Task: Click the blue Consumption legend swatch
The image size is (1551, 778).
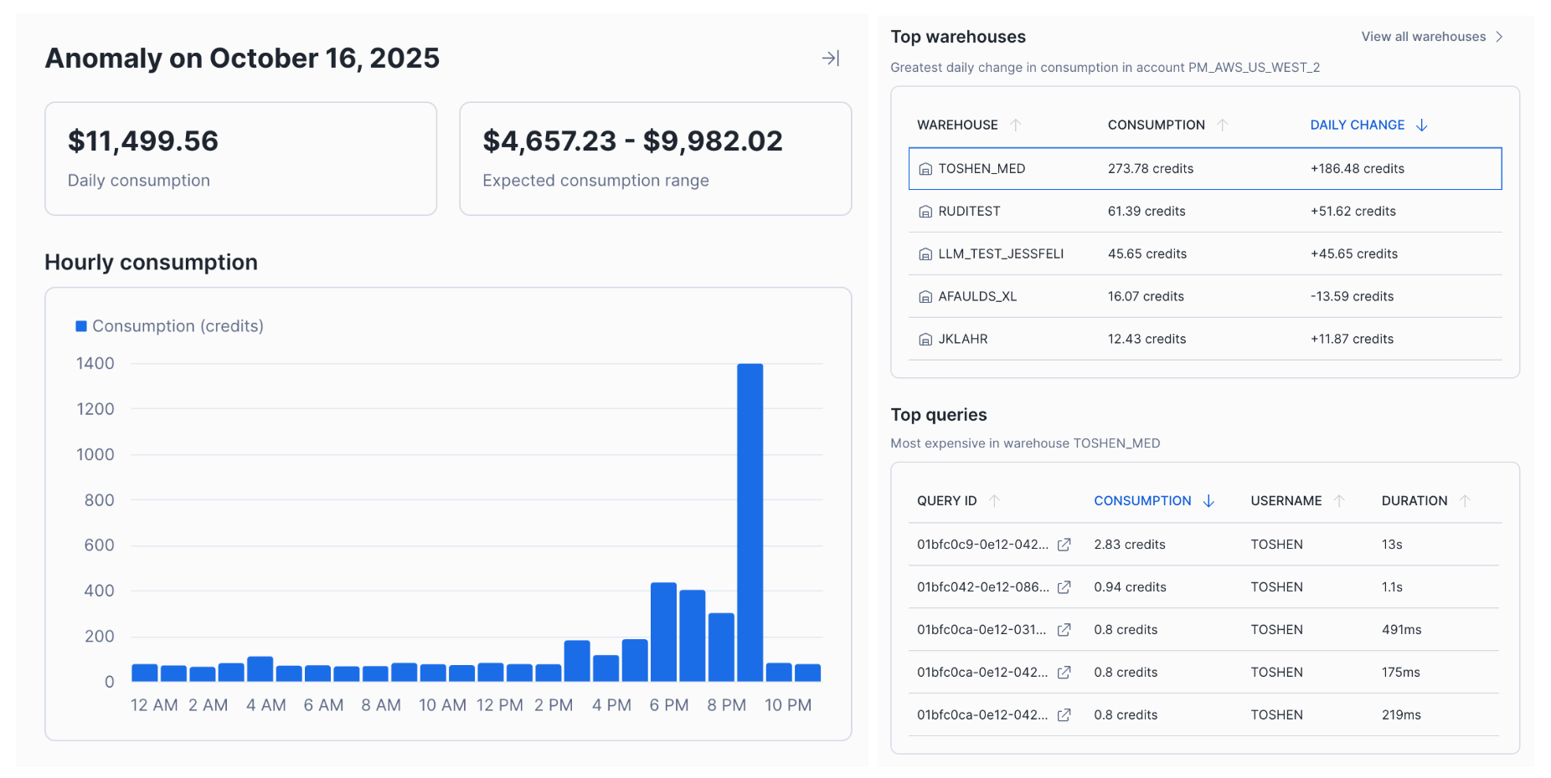Action: click(x=81, y=325)
